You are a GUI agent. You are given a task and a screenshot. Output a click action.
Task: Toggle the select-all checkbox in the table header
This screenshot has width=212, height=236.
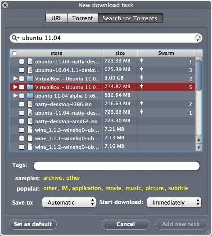click(x=14, y=53)
